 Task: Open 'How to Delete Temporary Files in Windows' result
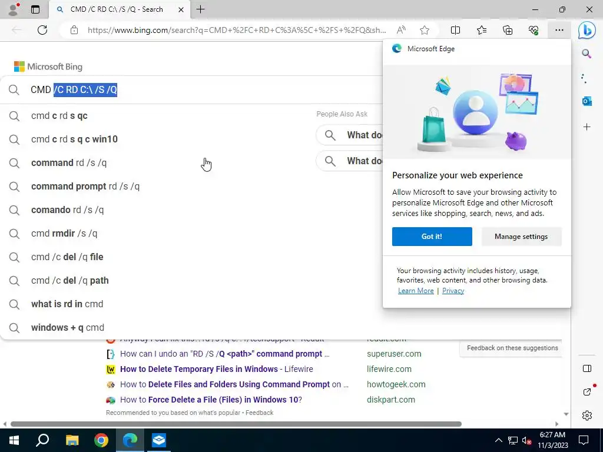click(x=217, y=369)
